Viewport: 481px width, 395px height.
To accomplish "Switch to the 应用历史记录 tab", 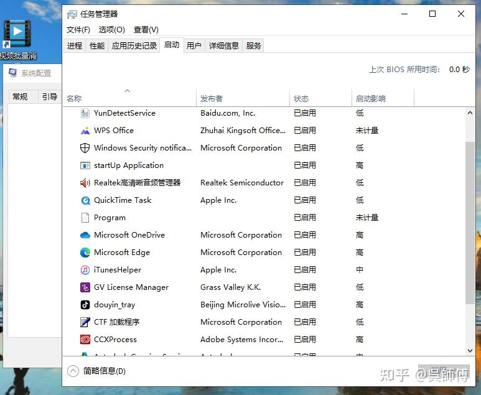I will coord(134,45).
